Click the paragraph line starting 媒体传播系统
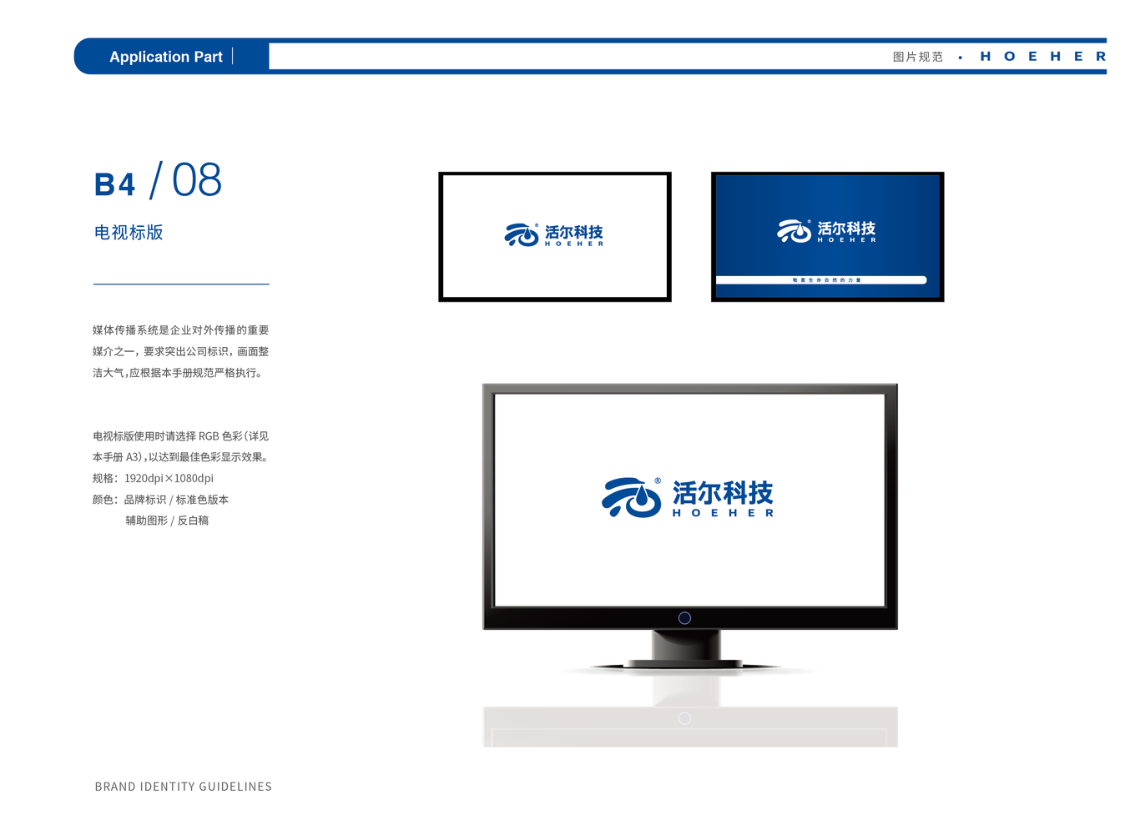The image size is (1140, 840). [x=180, y=330]
